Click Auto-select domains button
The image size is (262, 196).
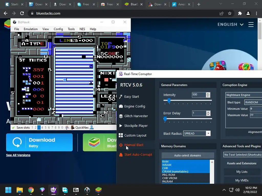click(188, 155)
